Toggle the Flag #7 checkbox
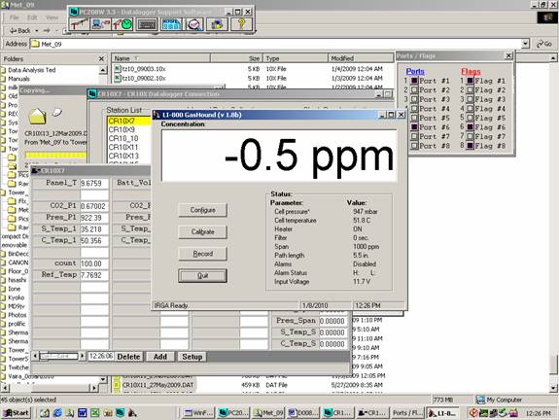The width and height of the screenshot is (559, 420). [471, 136]
